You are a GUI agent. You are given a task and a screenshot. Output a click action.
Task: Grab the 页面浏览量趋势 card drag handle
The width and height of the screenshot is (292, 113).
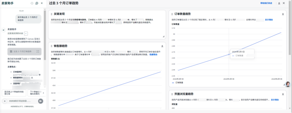[x=172, y=94]
